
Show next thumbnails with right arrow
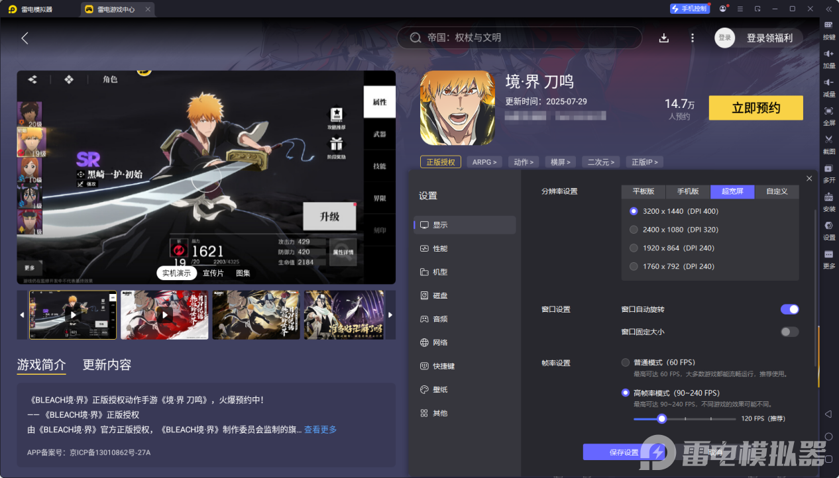coord(390,315)
